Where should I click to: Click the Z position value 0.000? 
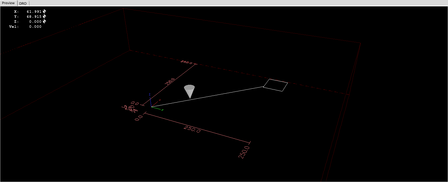coord(35,21)
